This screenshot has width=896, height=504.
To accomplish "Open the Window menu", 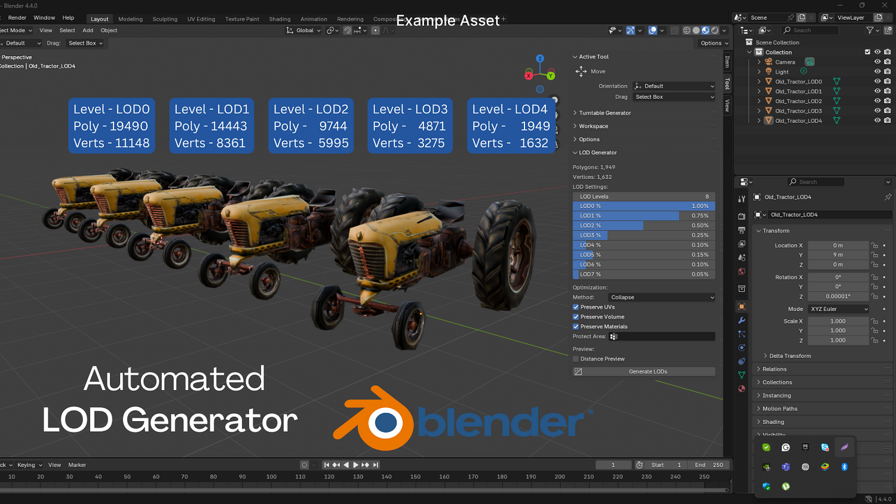I will point(44,18).
